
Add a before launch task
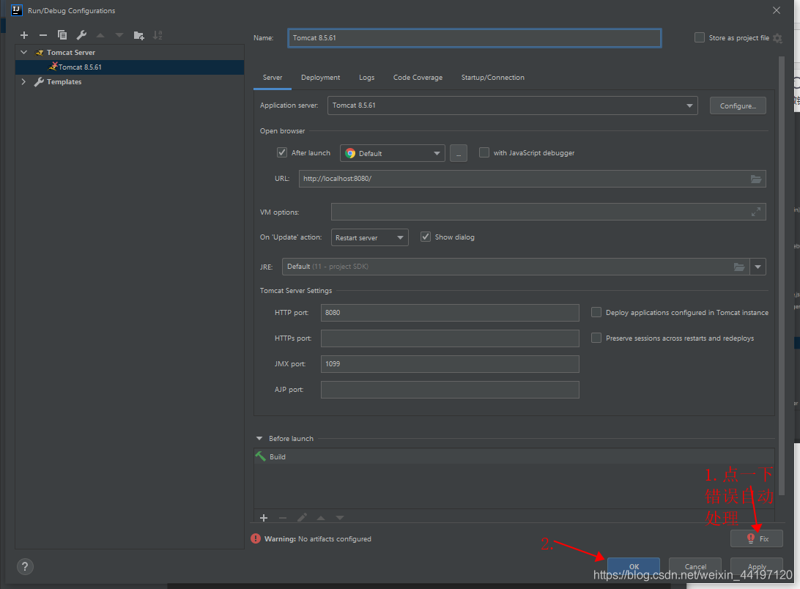coord(264,518)
